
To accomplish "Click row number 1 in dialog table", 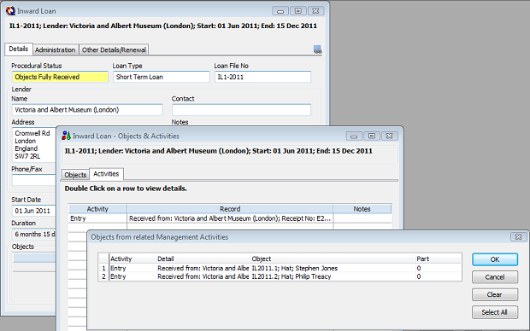I will [103, 268].
